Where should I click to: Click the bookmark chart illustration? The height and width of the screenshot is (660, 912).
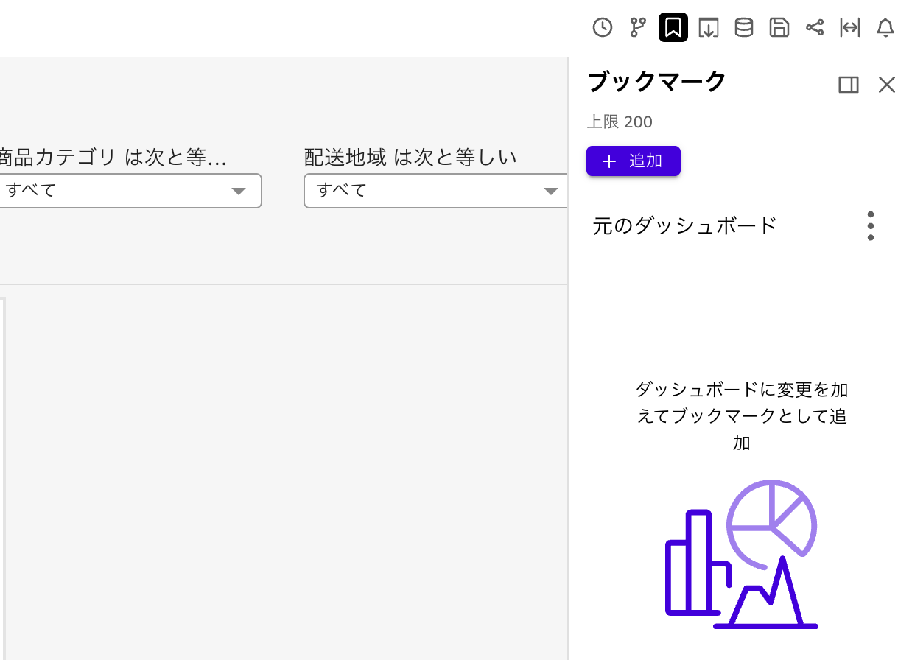[x=740, y=556]
